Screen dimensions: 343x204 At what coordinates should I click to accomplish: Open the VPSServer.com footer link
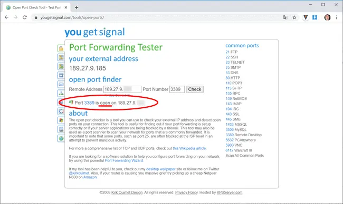pyautogui.click(x=229, y=192)
